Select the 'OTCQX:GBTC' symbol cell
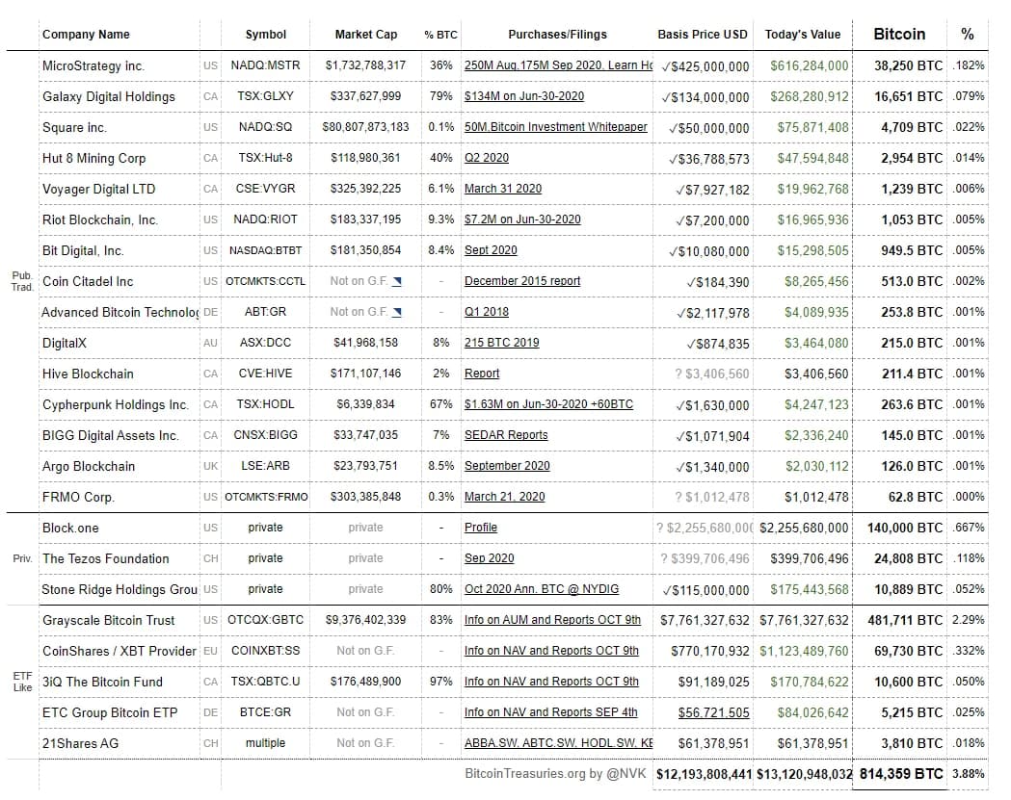 click(266, 620)
